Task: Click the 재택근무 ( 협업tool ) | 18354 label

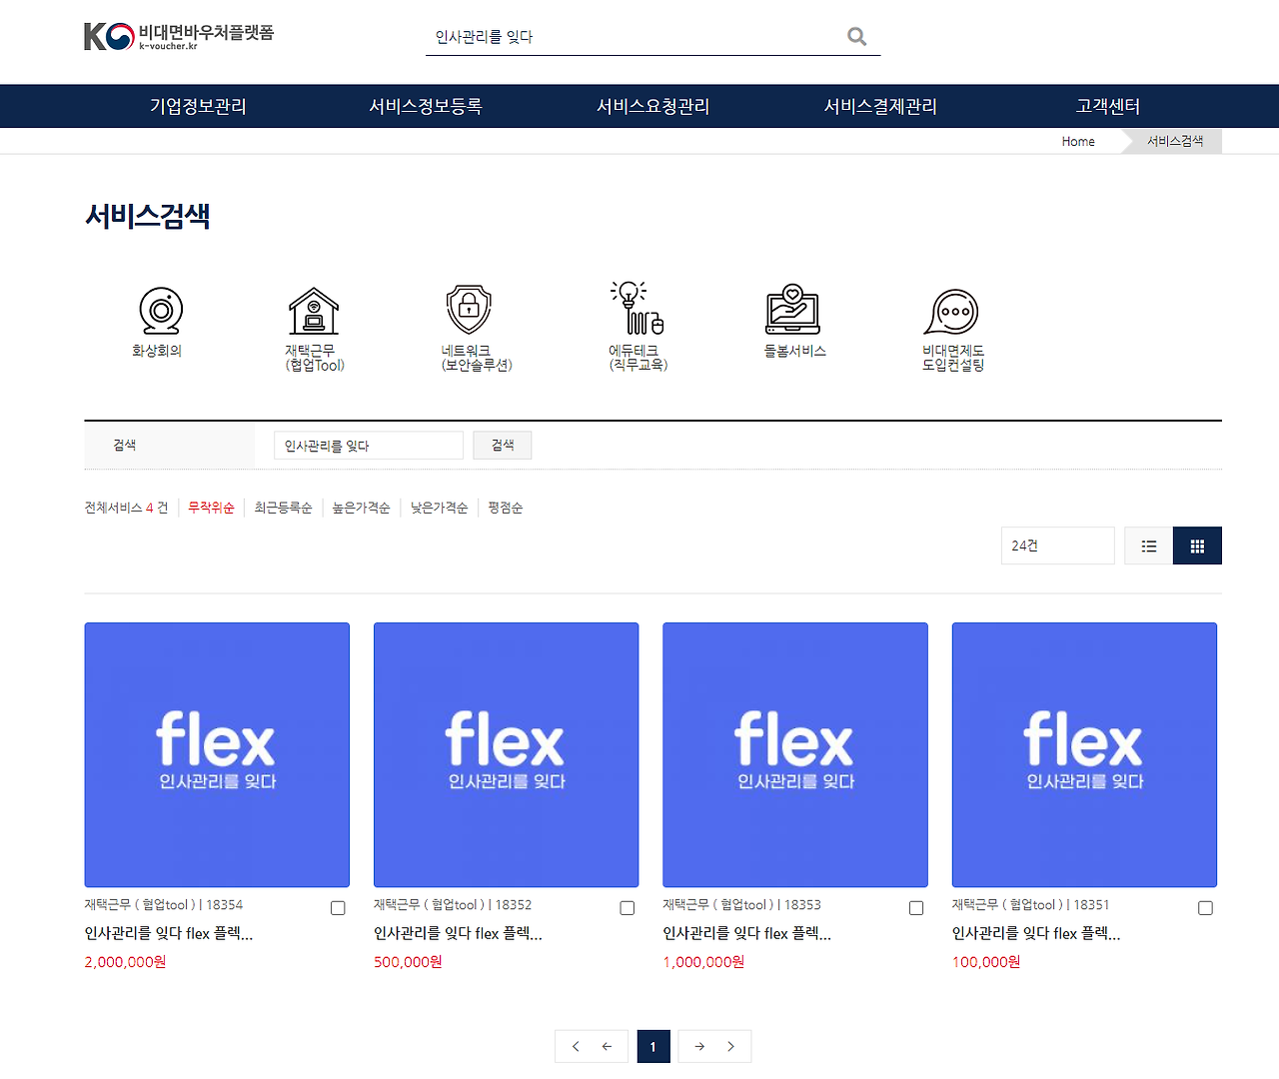Action: pyautogui.click(x=164, y=905)
